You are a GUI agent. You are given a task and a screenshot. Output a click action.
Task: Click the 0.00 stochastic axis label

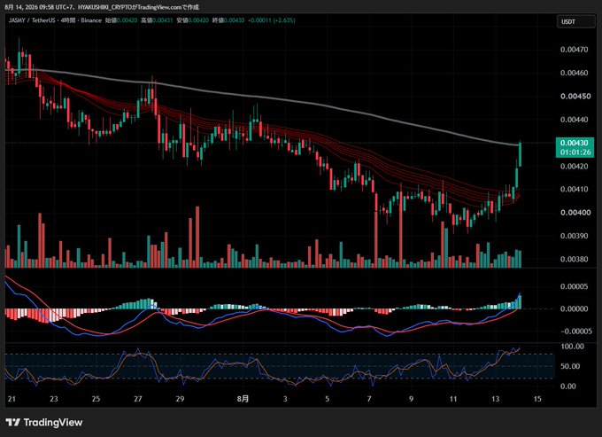point(570,386)
